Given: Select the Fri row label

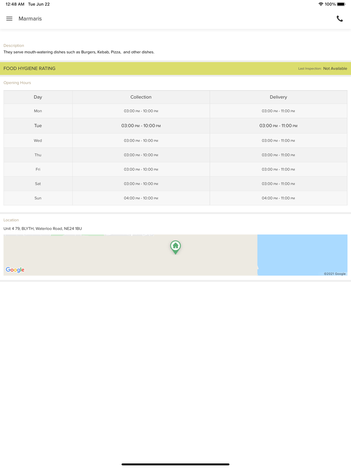Looking at the screenshot, I should click(38, 169).
